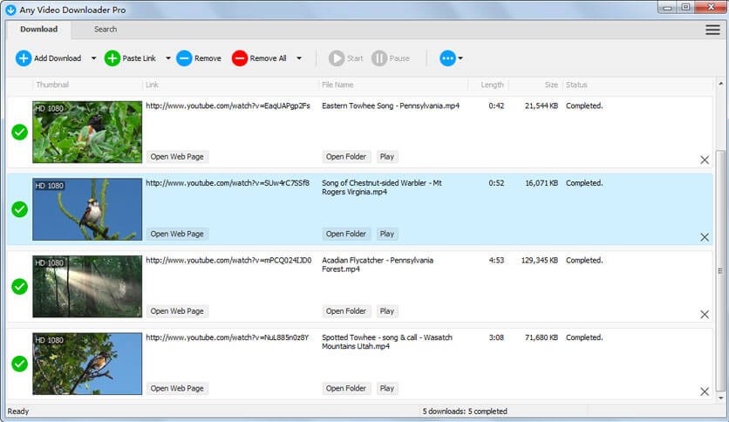
Task: Click link ending SUw4rC7SSf8
Action: 228,182
